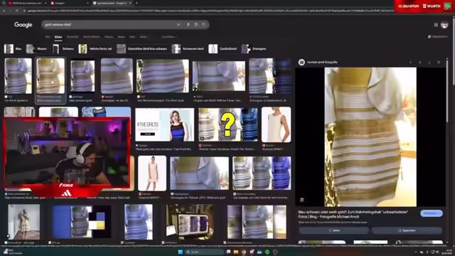The width and height of the screenshot is (455, 256).
Task: Close the image preview panel
Action: pos(439,62)
